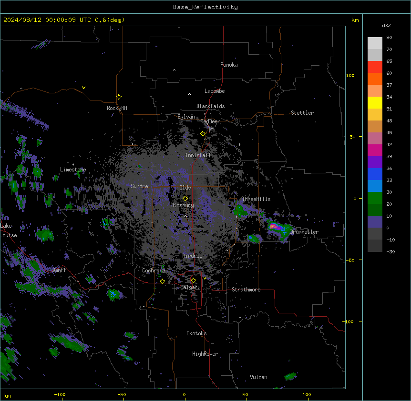
Task: Select the light gray 70-80 dBZ legend swatch
Action: 375,43
